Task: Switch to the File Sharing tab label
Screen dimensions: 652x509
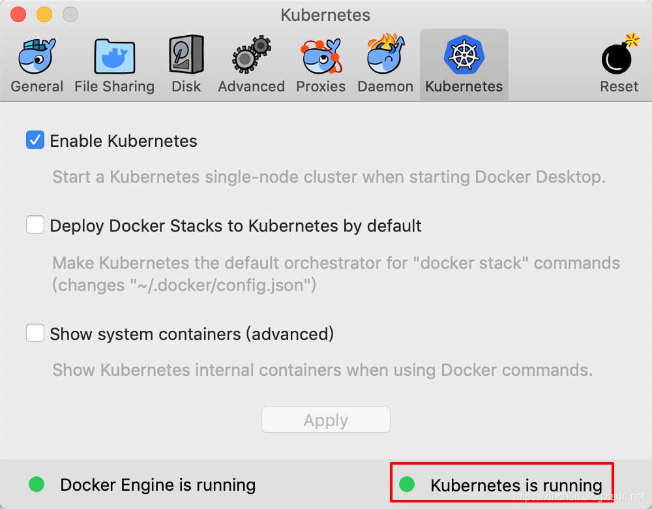Action: click(114, 87)
